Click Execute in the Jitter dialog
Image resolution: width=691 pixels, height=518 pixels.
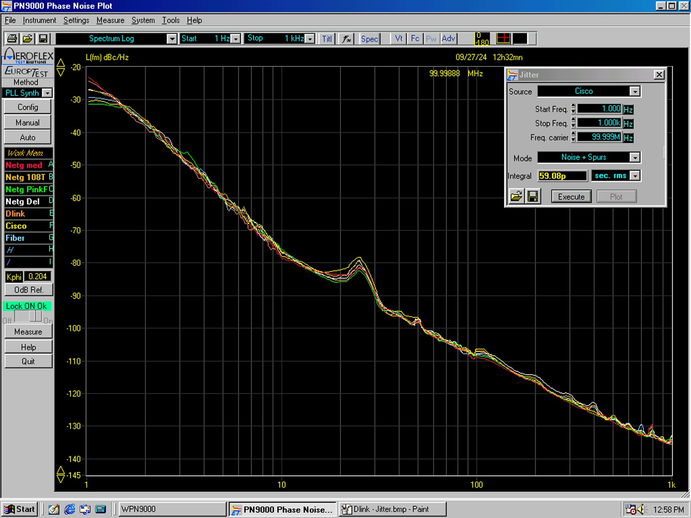(571, 197)
